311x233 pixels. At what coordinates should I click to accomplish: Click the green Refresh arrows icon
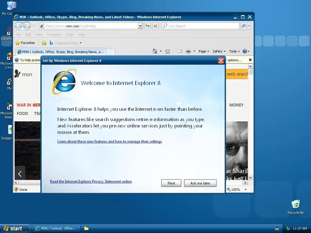pos(148,26)
